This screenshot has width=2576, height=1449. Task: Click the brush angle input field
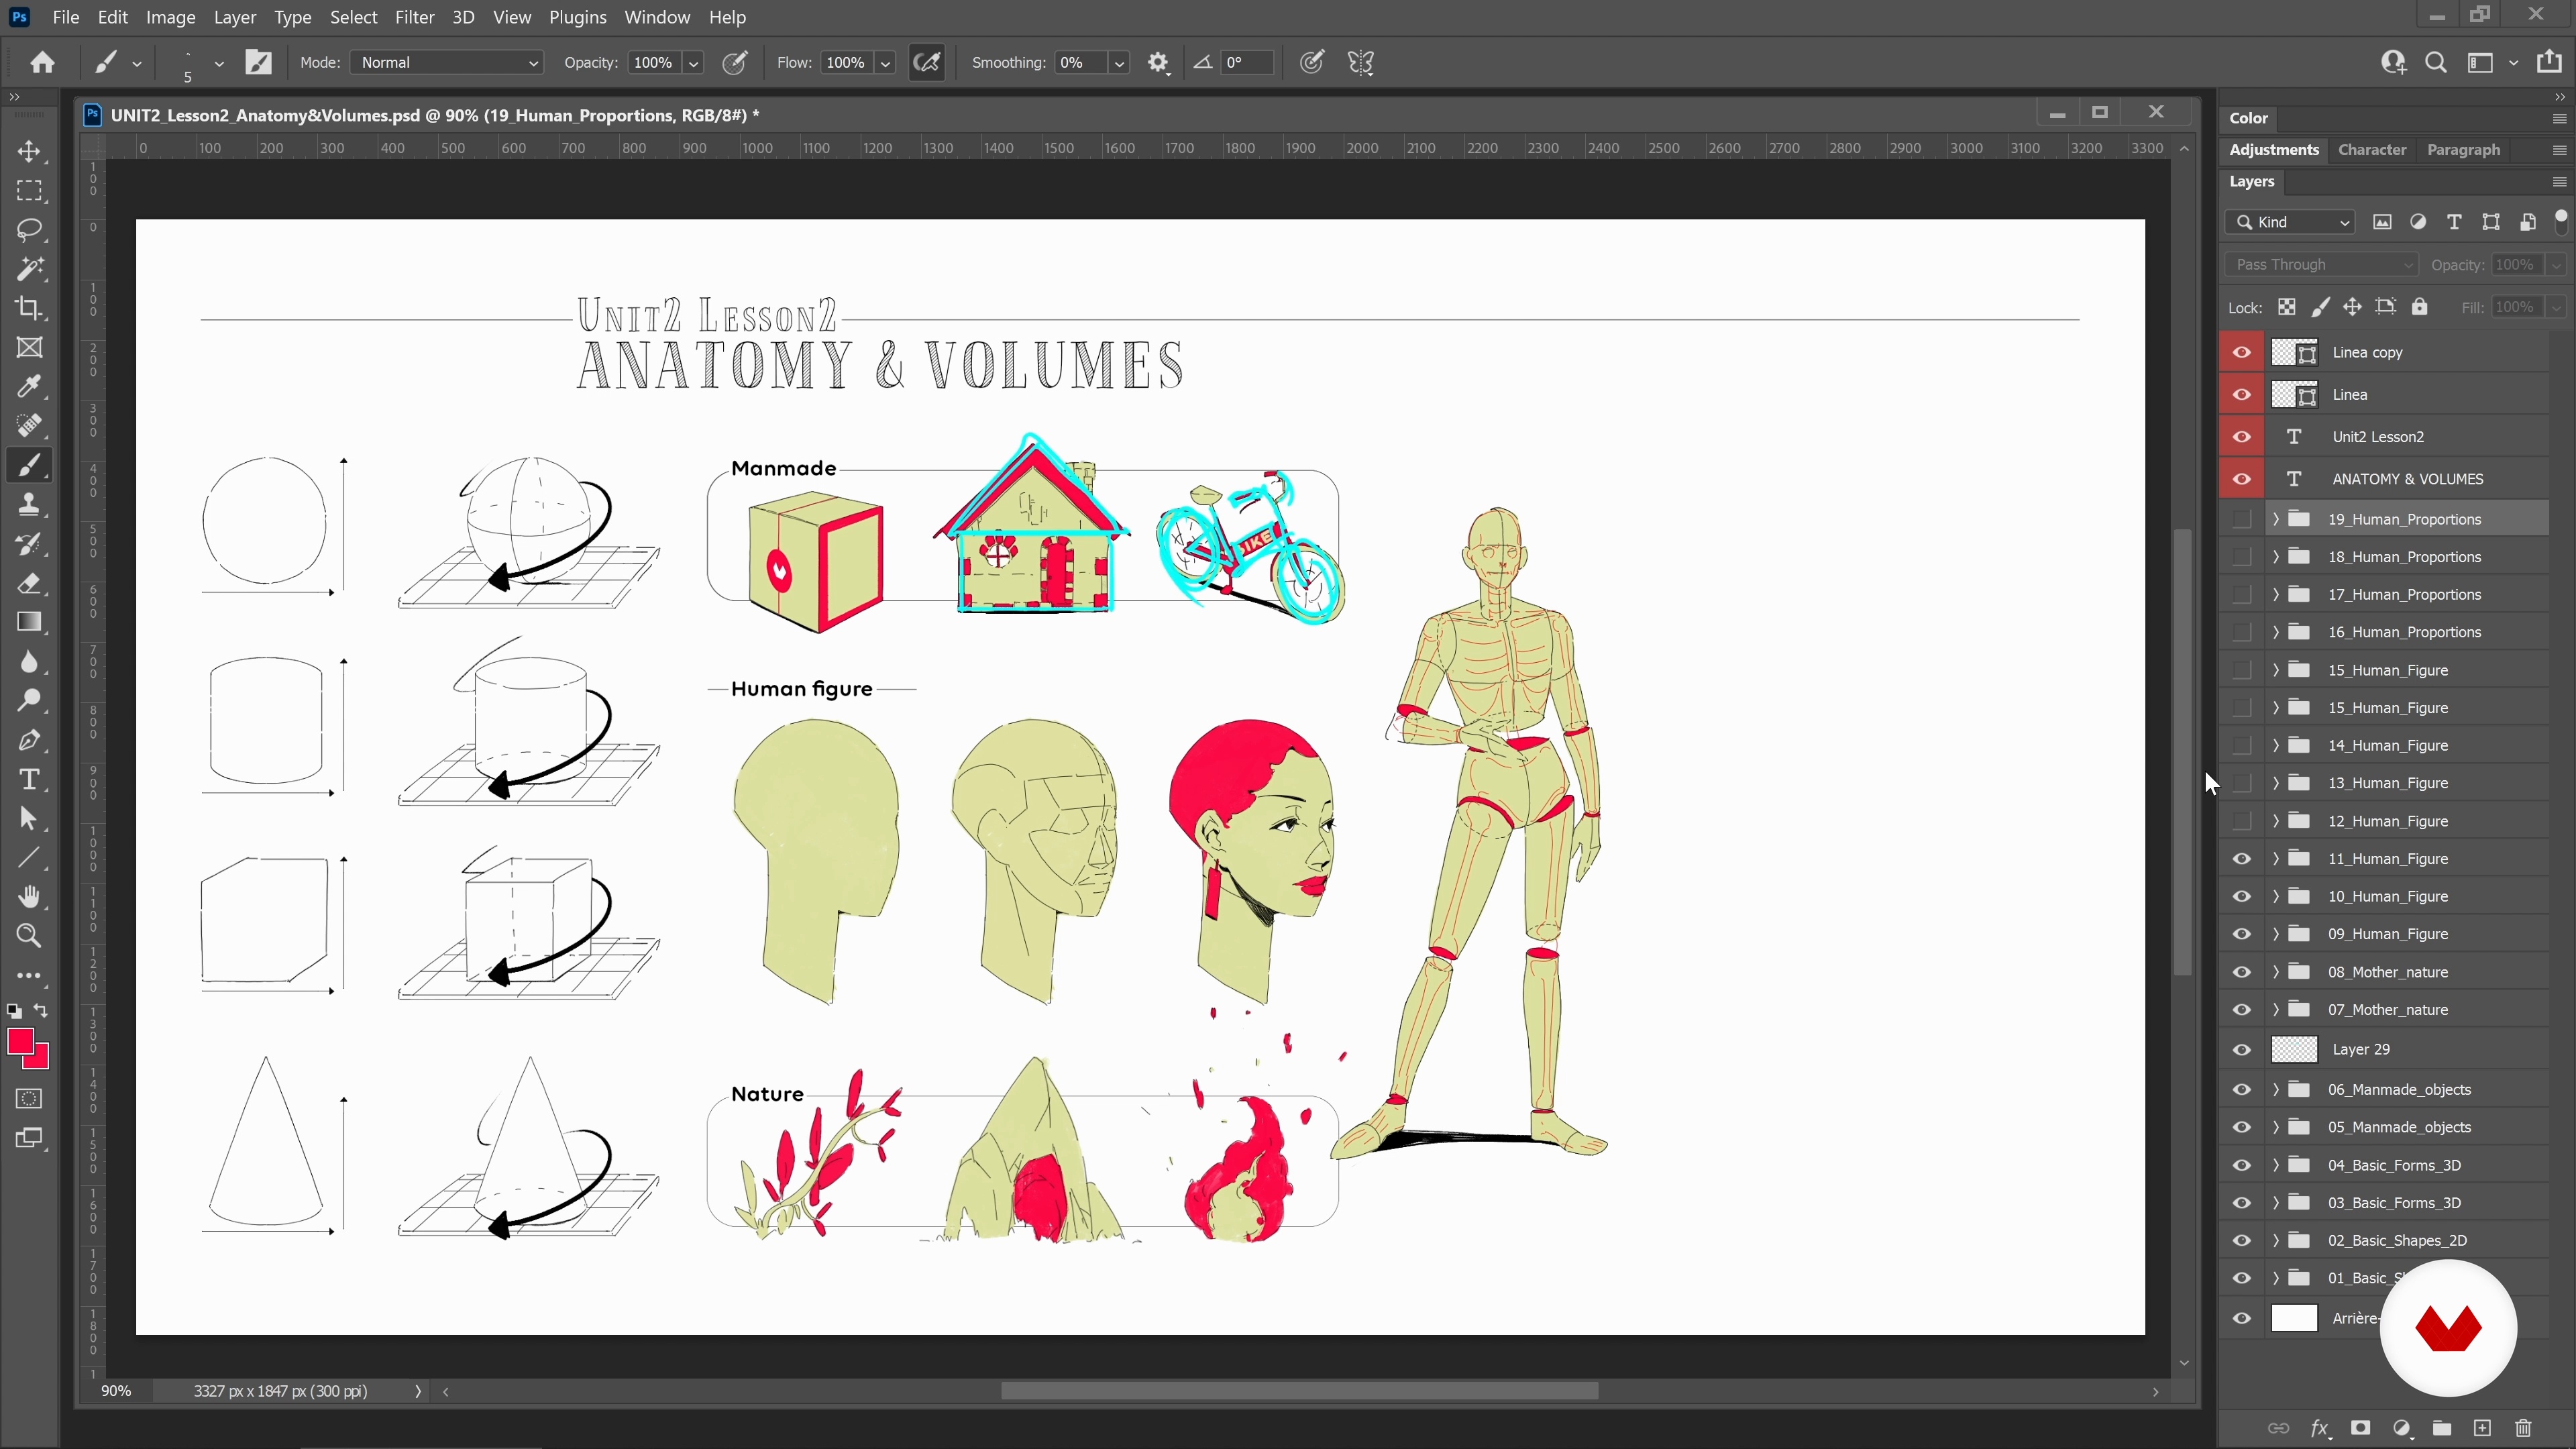click(1246, 63)
